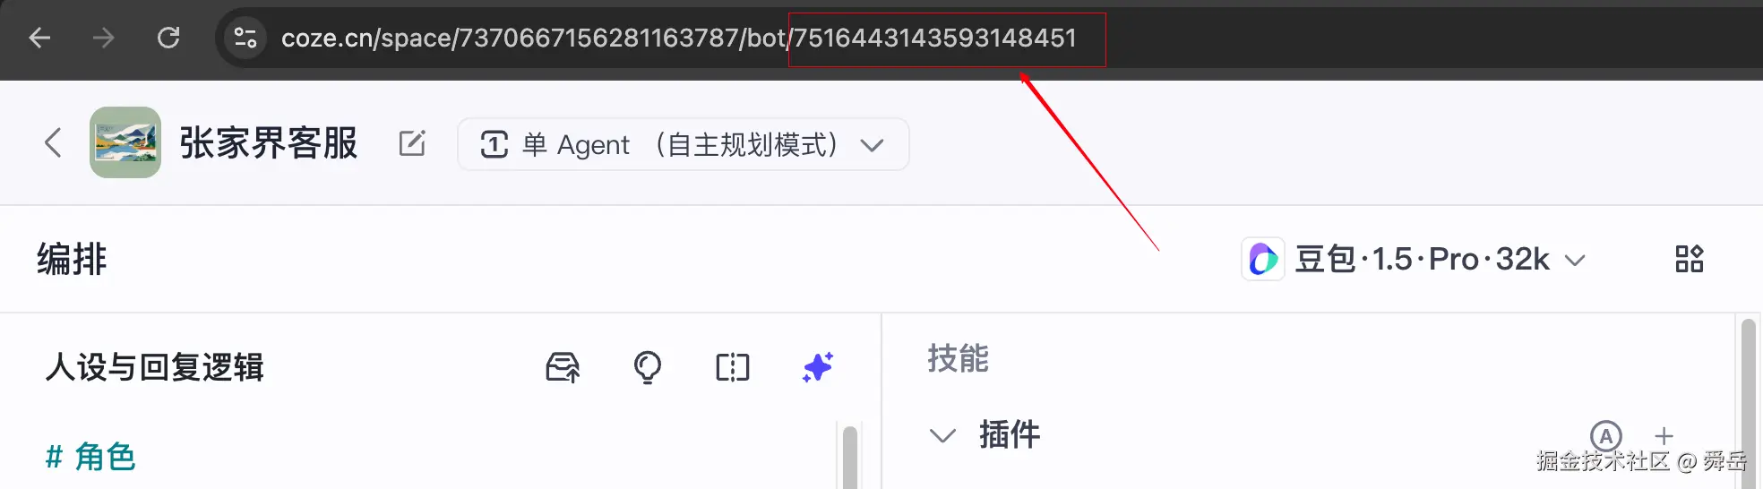Click the prompt editor scrollbar
Image resolution: width=1763 pixels, height=489 pixels.
850,457
